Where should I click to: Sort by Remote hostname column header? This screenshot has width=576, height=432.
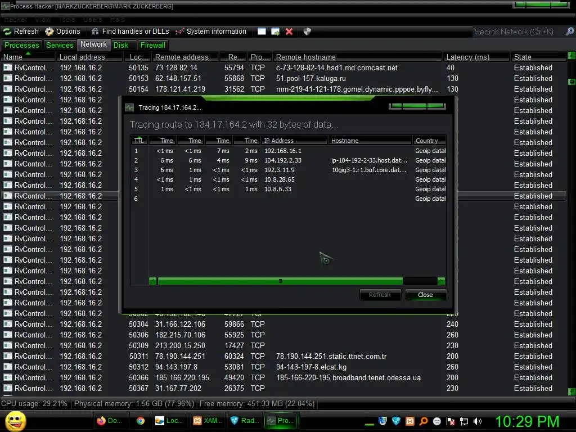[357, 57]
